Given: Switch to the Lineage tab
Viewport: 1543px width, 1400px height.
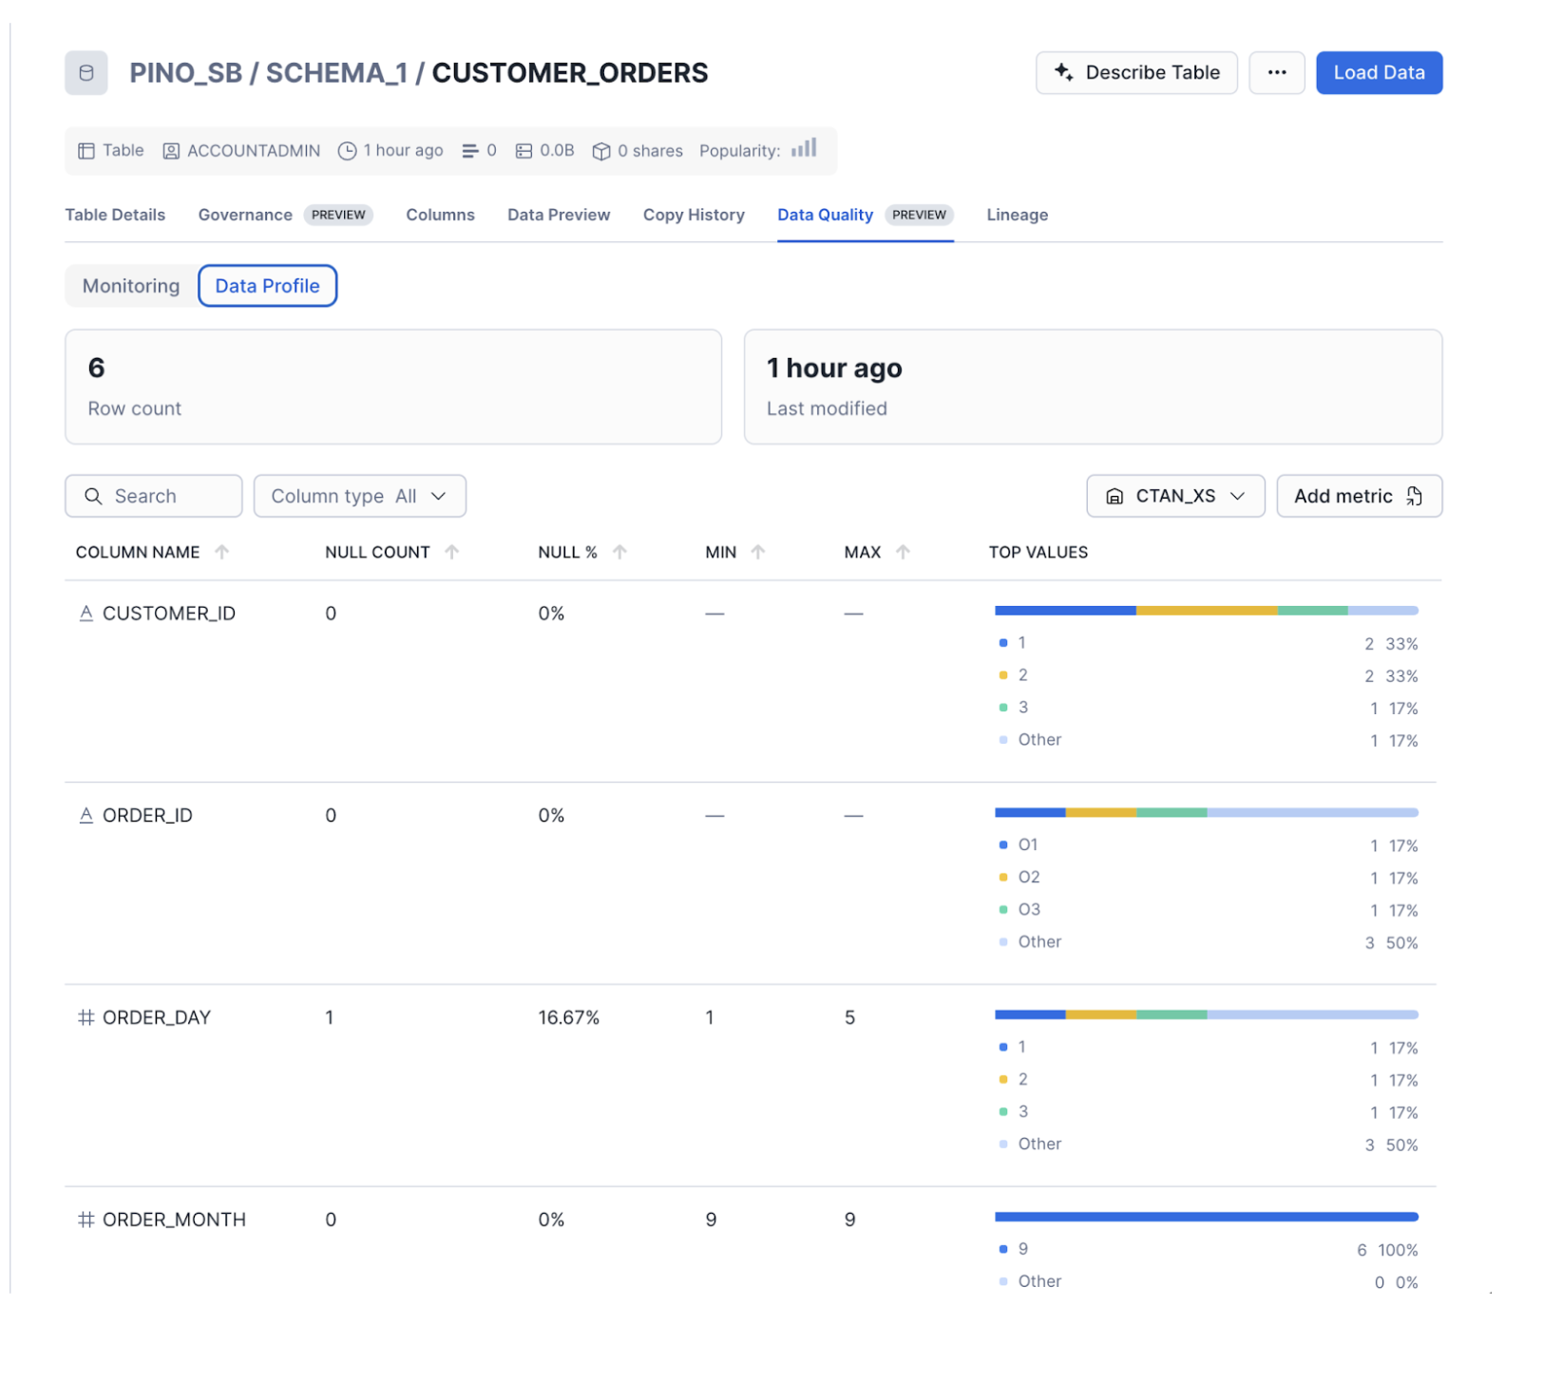Looking at the screenshot, I should coord(1017,215).
